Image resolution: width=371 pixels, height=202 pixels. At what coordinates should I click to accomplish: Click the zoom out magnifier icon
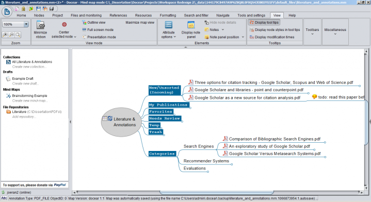(x=11, y=35)
